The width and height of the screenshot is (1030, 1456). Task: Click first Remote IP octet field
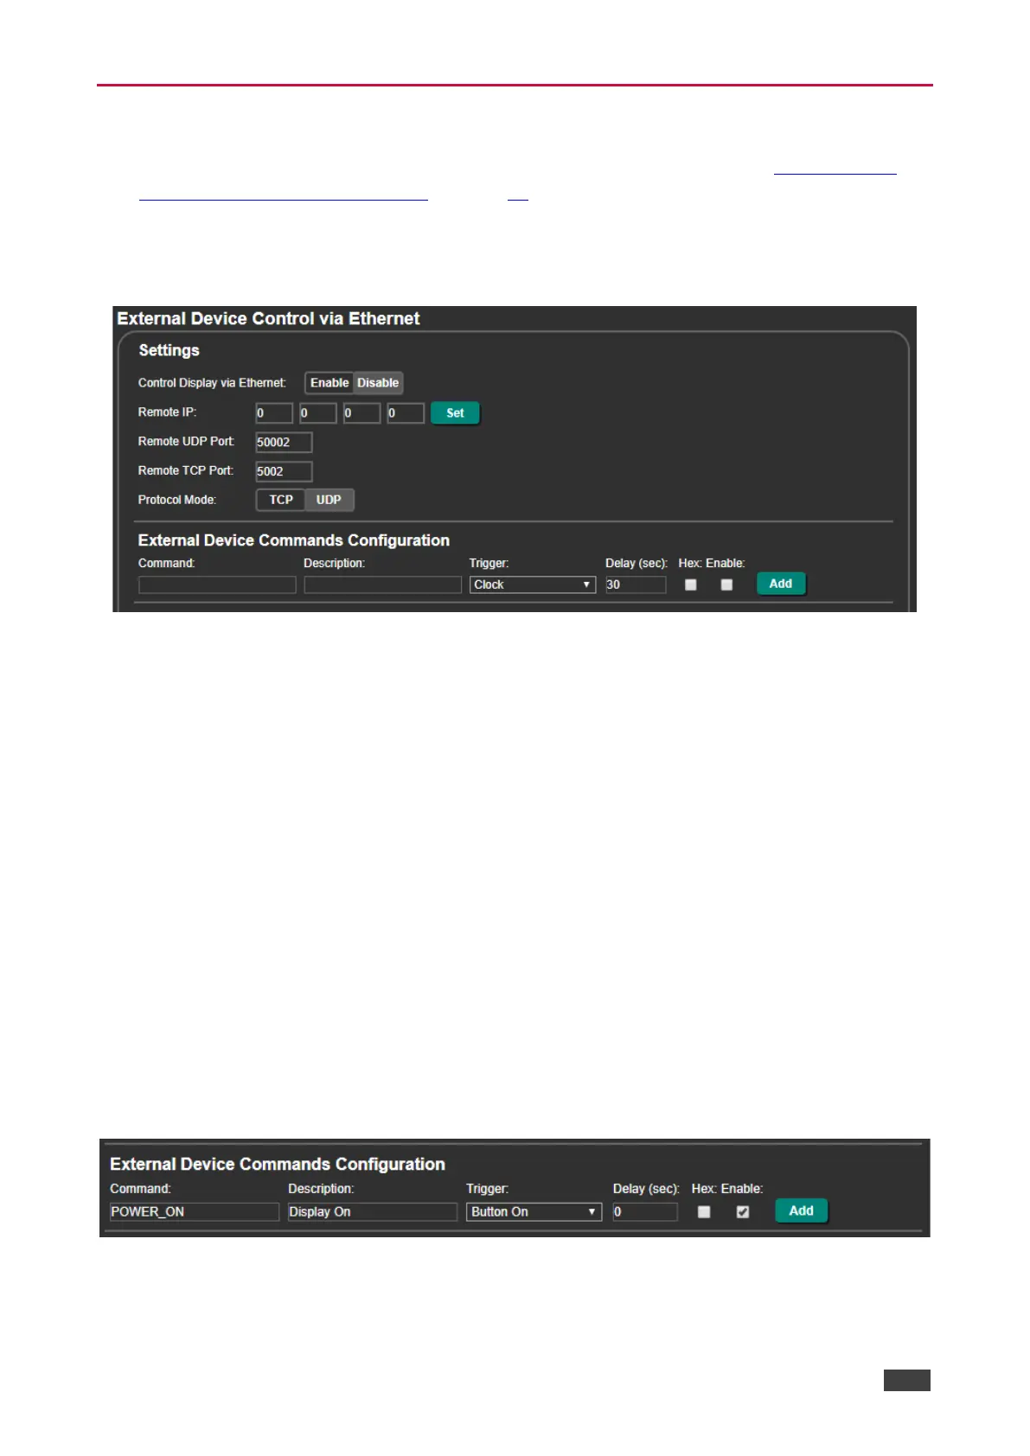click(274, 413)
